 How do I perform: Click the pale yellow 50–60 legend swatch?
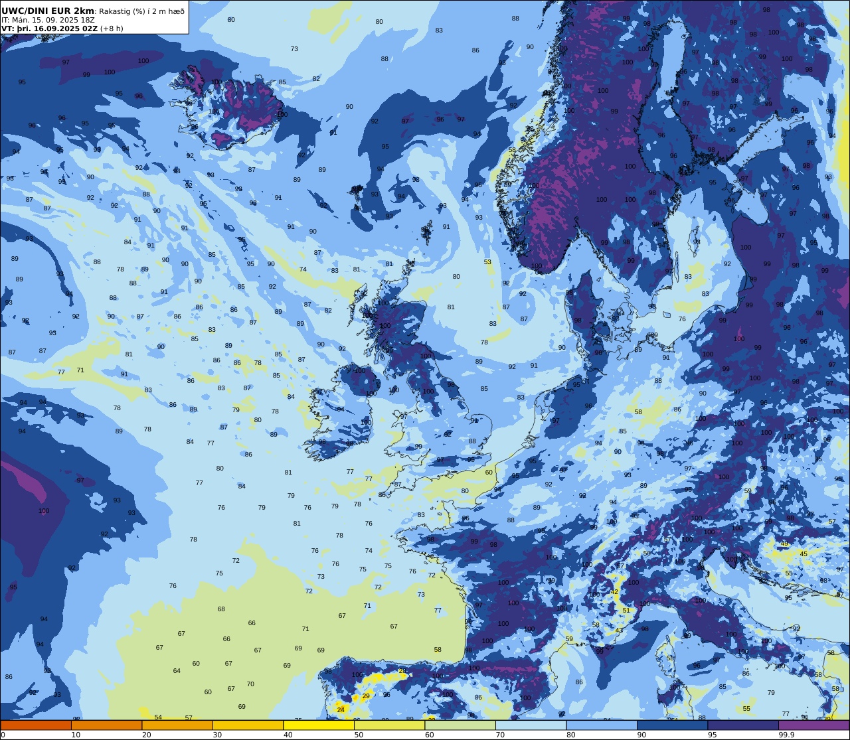[389, 725]
